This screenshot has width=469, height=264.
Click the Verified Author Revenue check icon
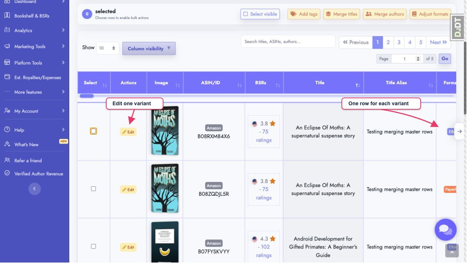[7, 173]
